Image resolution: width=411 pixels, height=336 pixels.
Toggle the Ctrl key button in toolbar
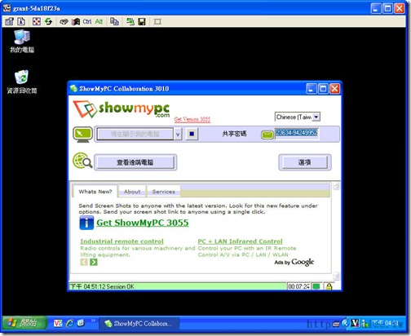(x=87, y=21)
